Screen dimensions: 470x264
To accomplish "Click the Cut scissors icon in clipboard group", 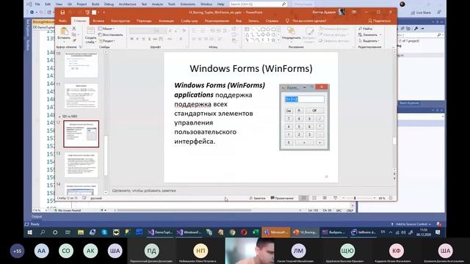I will pyautogui.click(x=74, y=29).
